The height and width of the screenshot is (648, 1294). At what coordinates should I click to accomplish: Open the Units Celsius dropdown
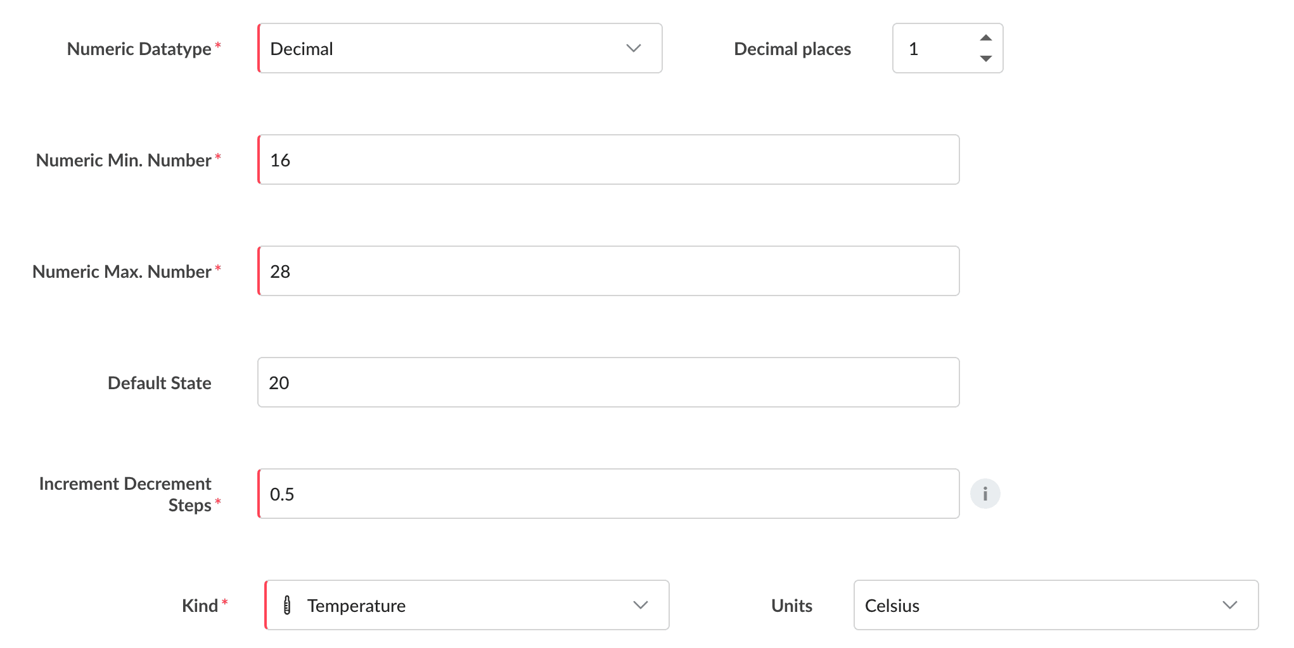click(x=1056, y=605)
